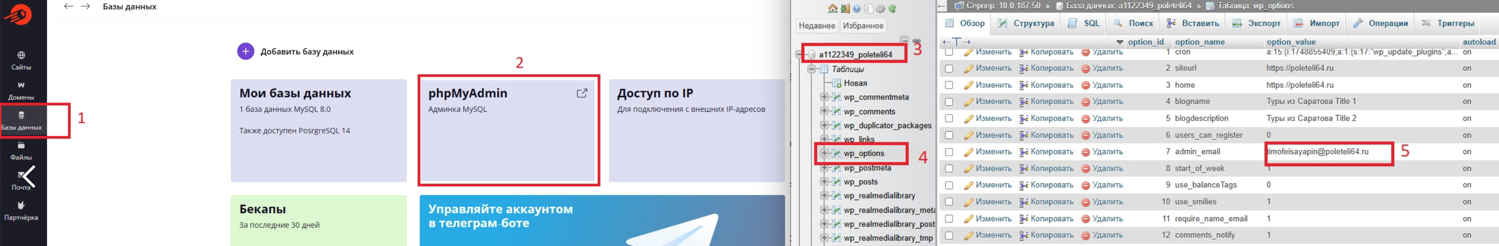Click link with main panel chain icon
This screenshot has width=1499, height=246.
coord(917,41)
